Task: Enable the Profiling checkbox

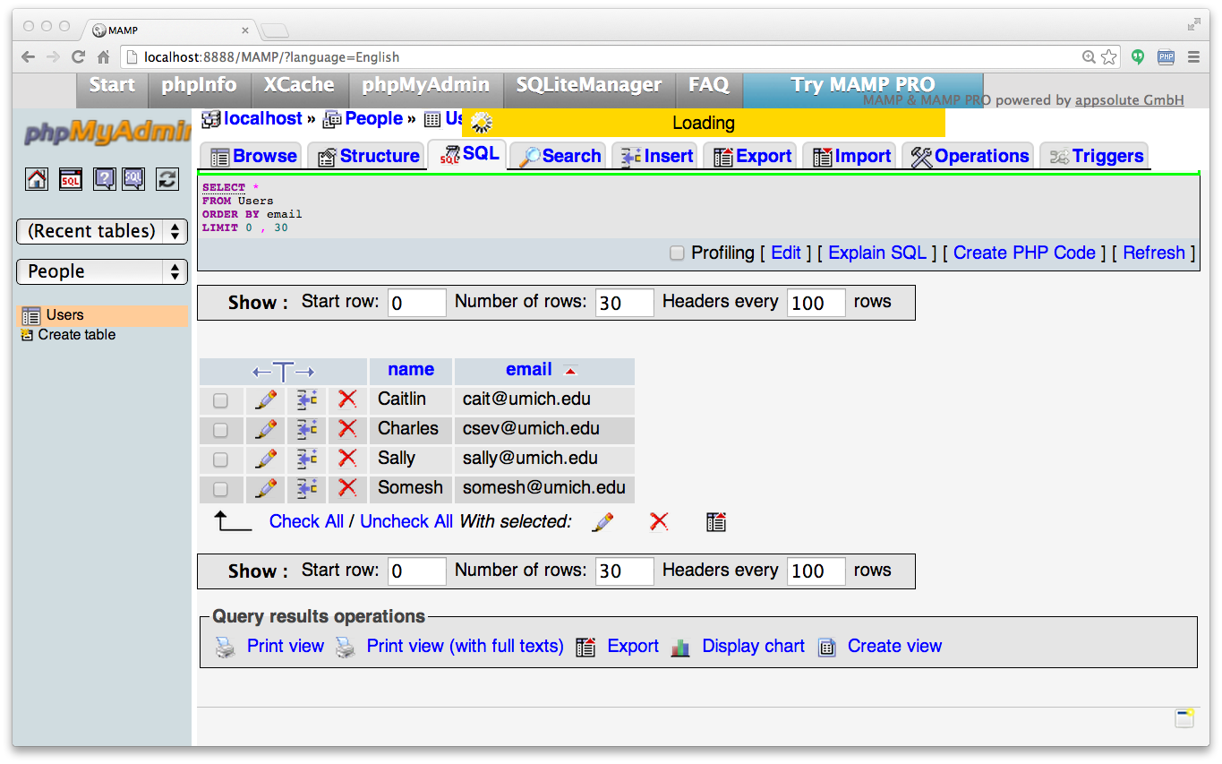Action: [x=678, y=253]
